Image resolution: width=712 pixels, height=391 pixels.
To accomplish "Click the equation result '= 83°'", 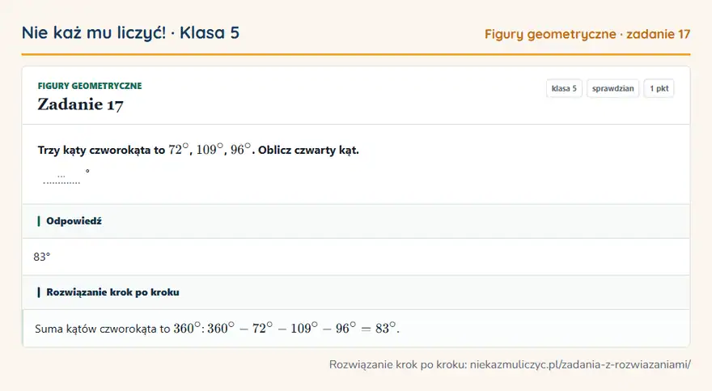I will [380, 329].
